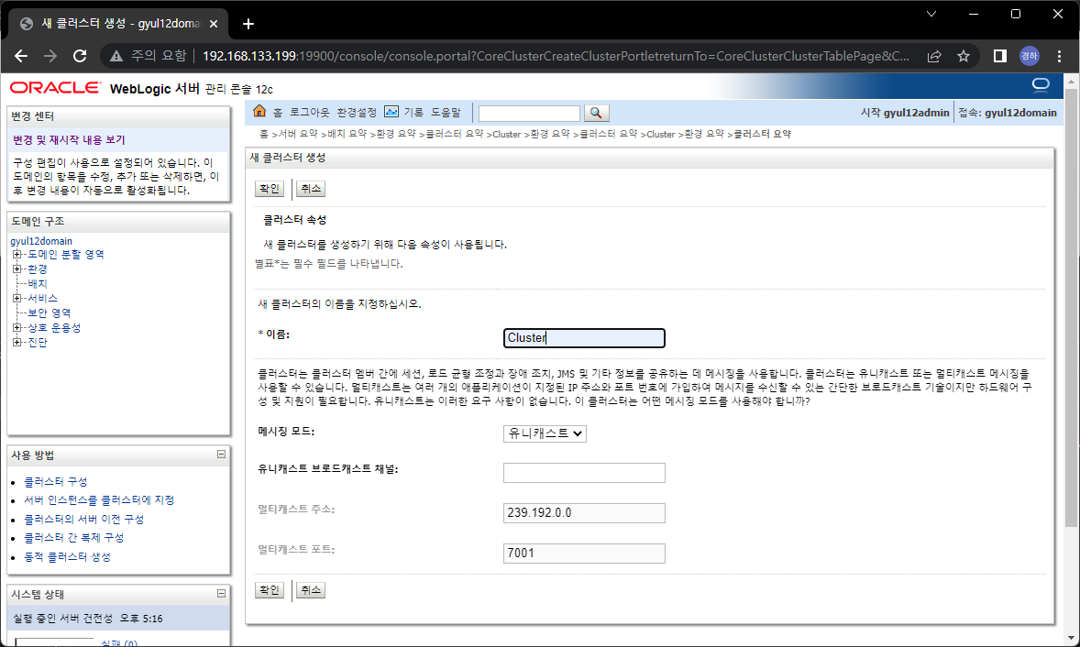Select 배치 in domain tree

point(38,283)
